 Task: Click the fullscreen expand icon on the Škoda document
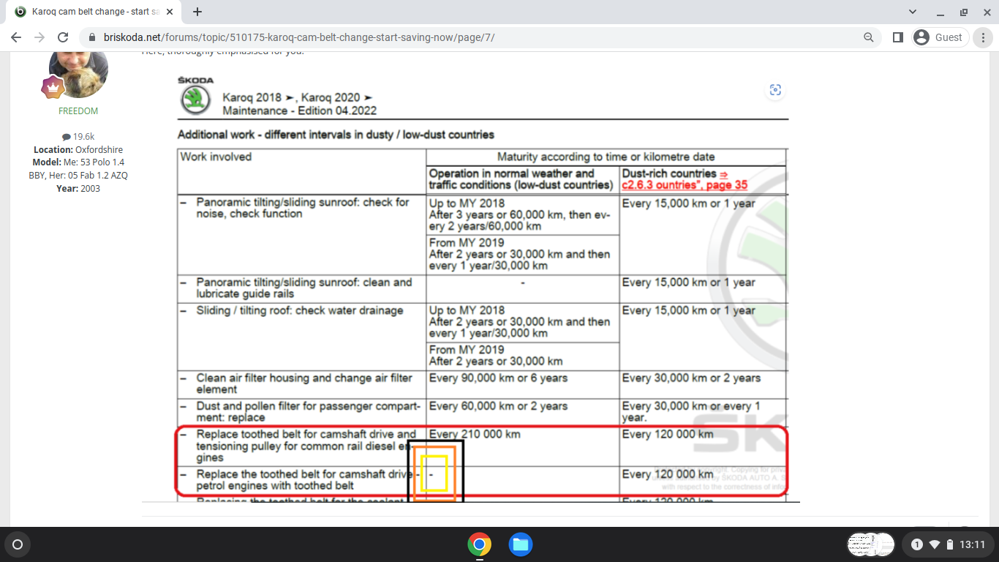(x=774, y=90)
